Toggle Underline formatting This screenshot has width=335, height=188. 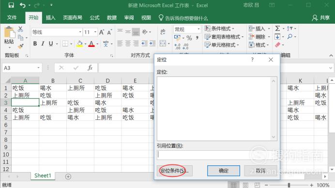click(x=51, y=44)
